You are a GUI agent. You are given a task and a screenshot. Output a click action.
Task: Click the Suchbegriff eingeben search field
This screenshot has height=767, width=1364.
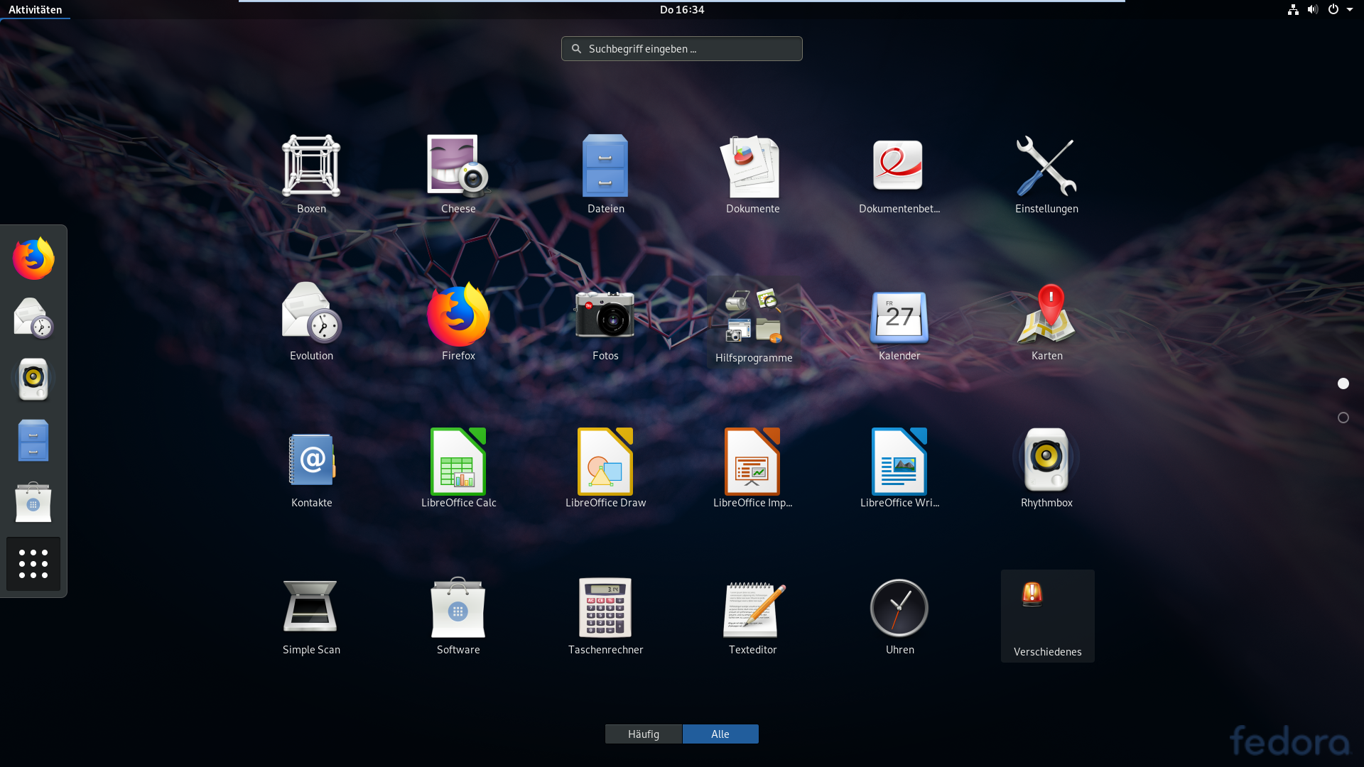pyautogui.click(x=682, y=49)
